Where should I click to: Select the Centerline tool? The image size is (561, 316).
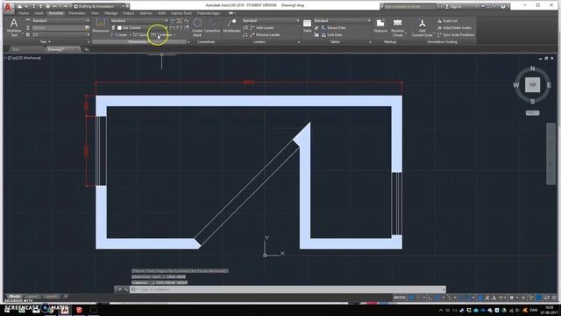[x=212, y=25]
